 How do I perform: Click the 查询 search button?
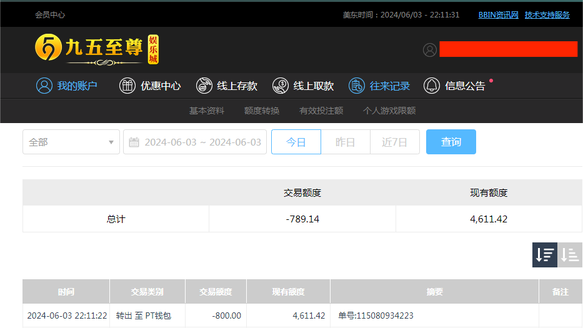pyautogui.click(x=451, y=142)
